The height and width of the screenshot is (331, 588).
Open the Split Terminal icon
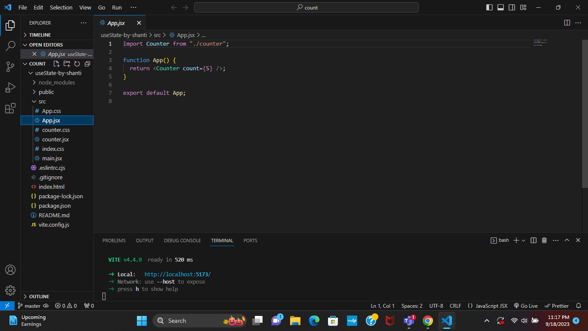533,240
